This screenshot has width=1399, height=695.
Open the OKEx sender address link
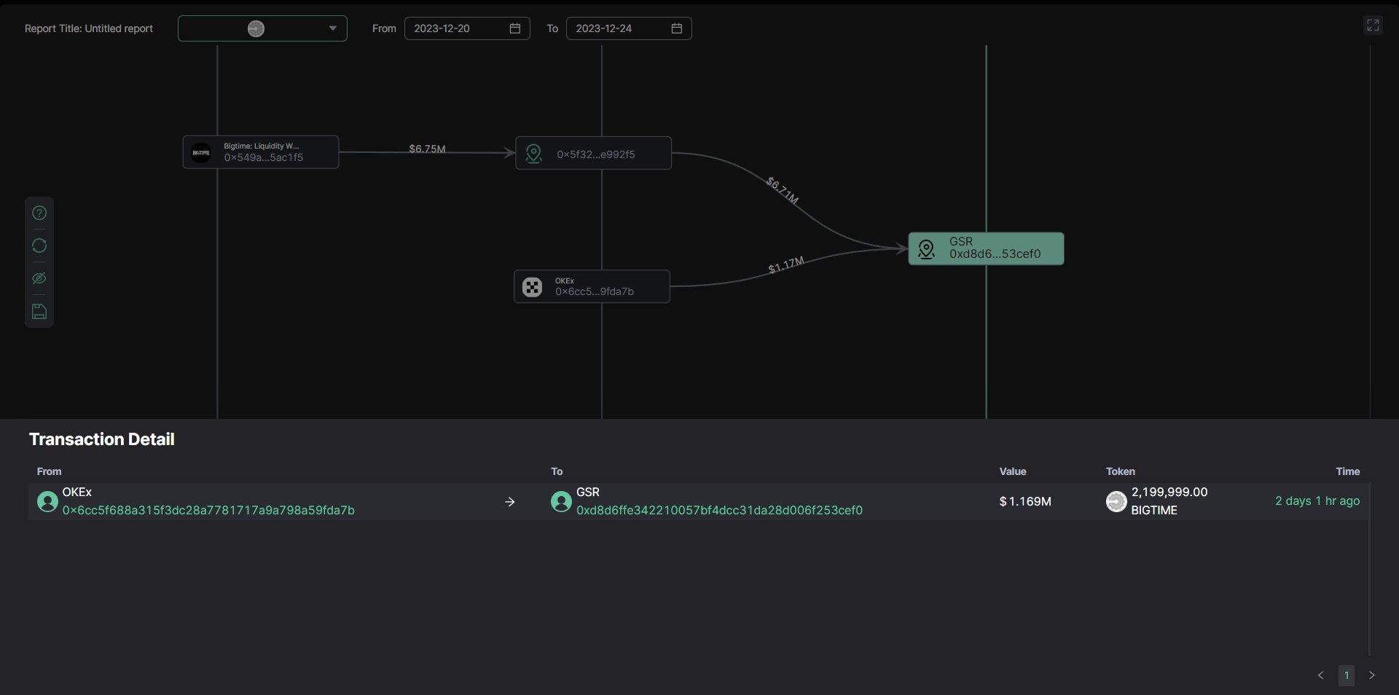(208, 511)
